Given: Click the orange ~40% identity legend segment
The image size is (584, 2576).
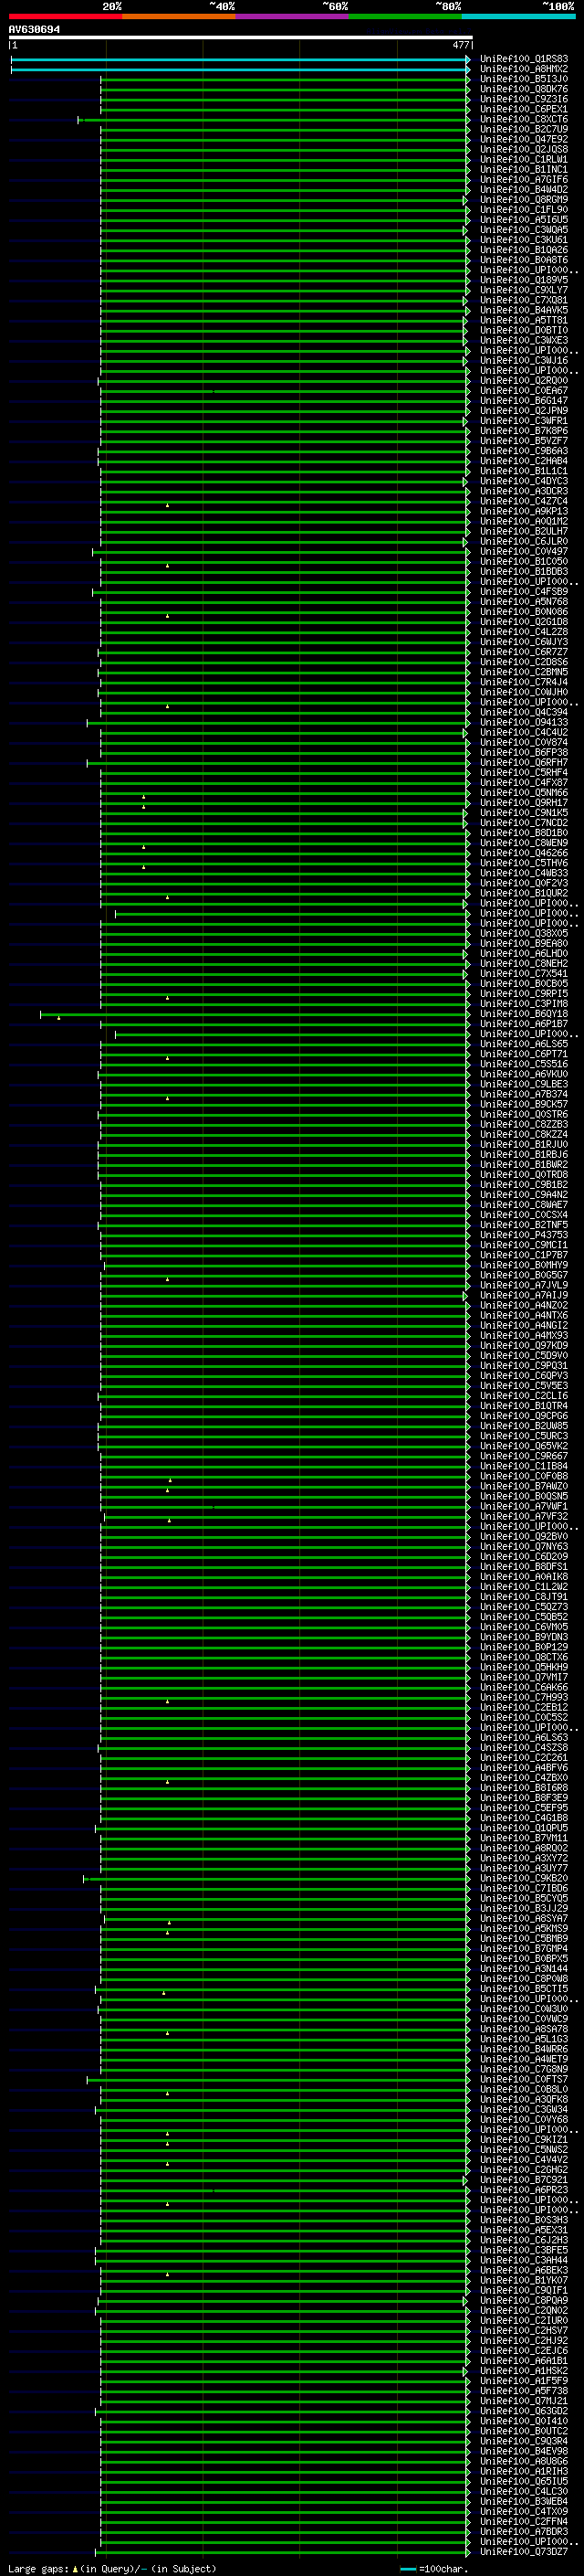Looking at the screenshot, I should tap(179, 16).
